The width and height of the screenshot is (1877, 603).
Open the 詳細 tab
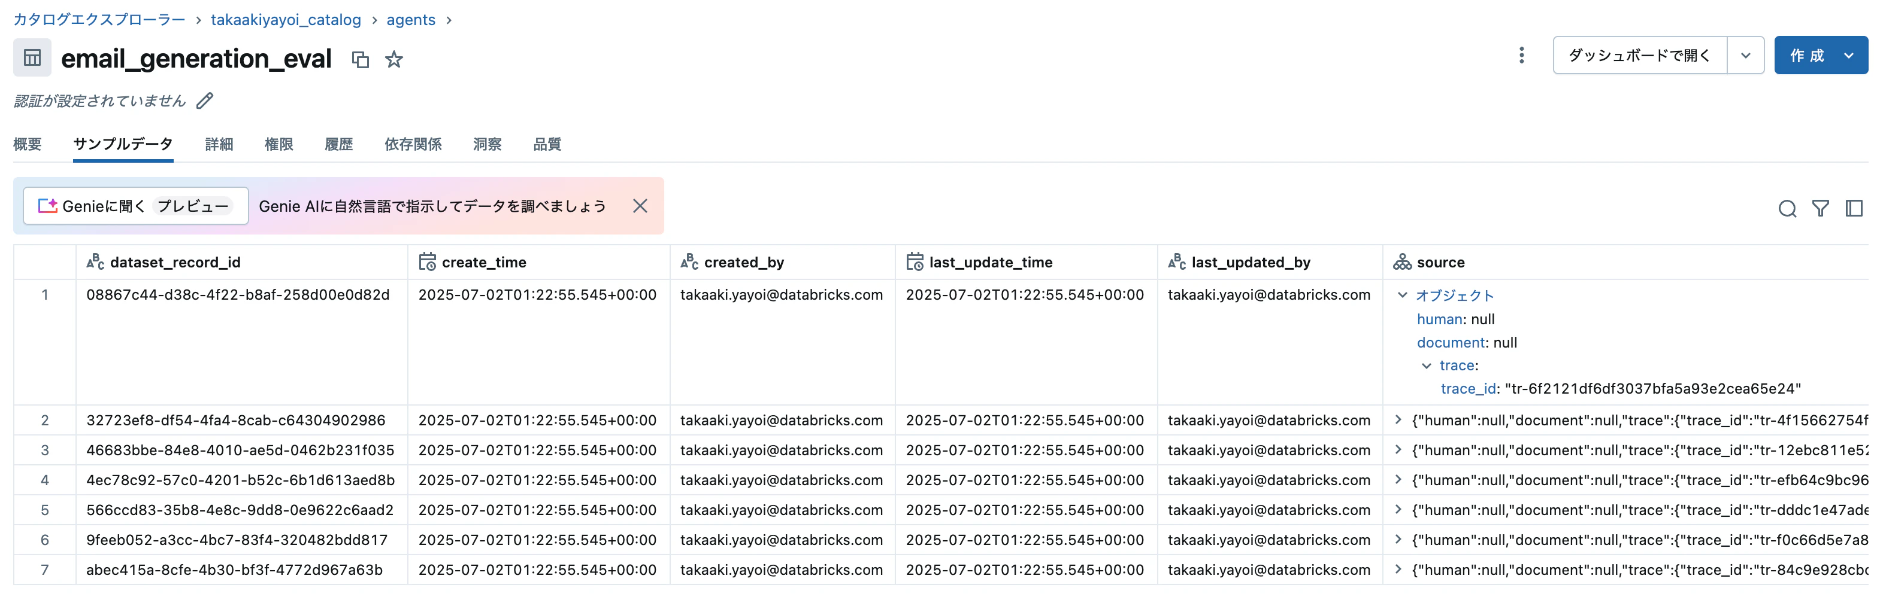[219, 144]
